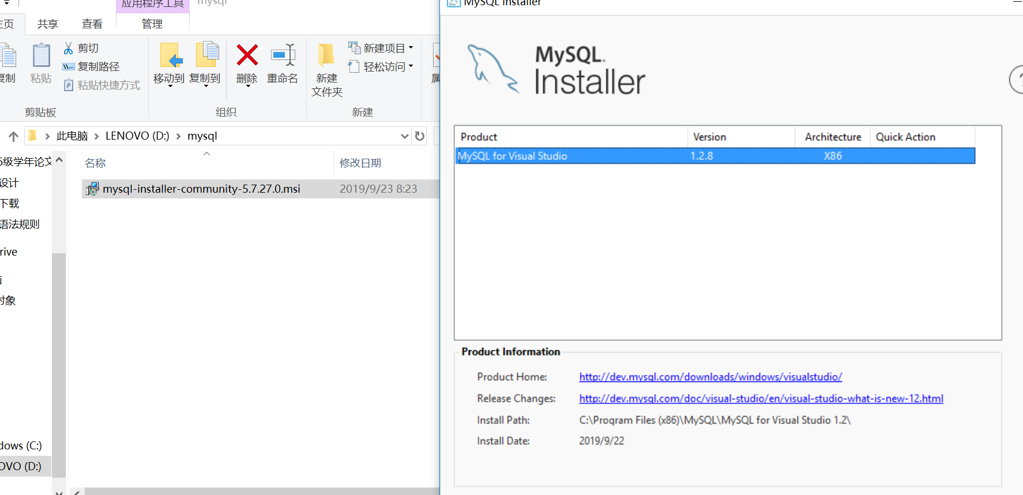
Task: Select the Windows (C:) drive in the navigation pane
Action: (x=21, y=445)
